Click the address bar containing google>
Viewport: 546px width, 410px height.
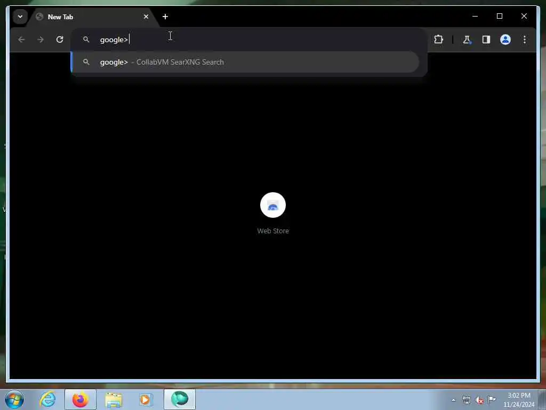[x=249, y=40]
